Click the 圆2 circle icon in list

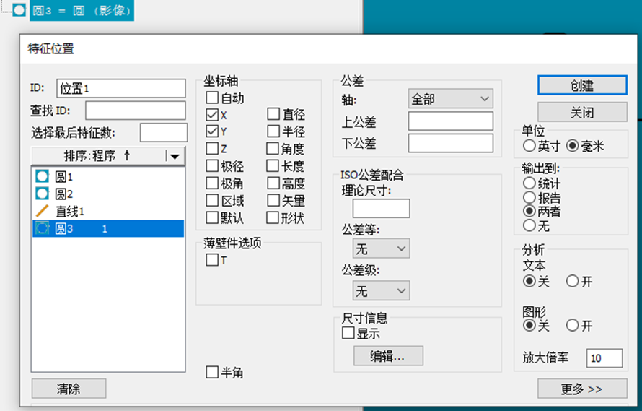(42, 194)
